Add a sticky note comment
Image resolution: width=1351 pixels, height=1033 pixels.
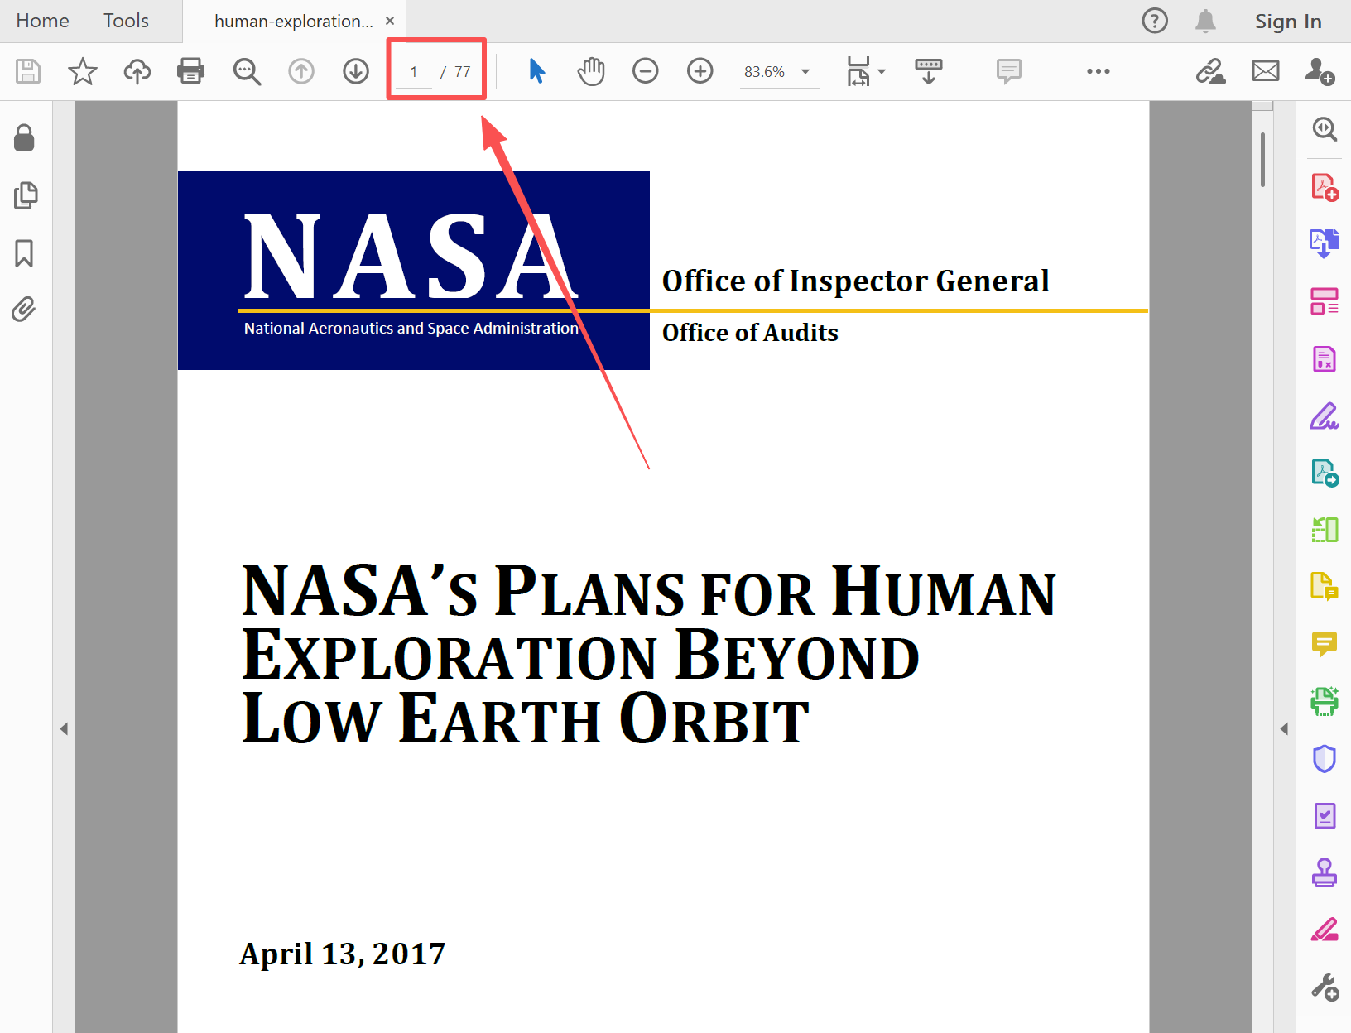point(1009,71)
